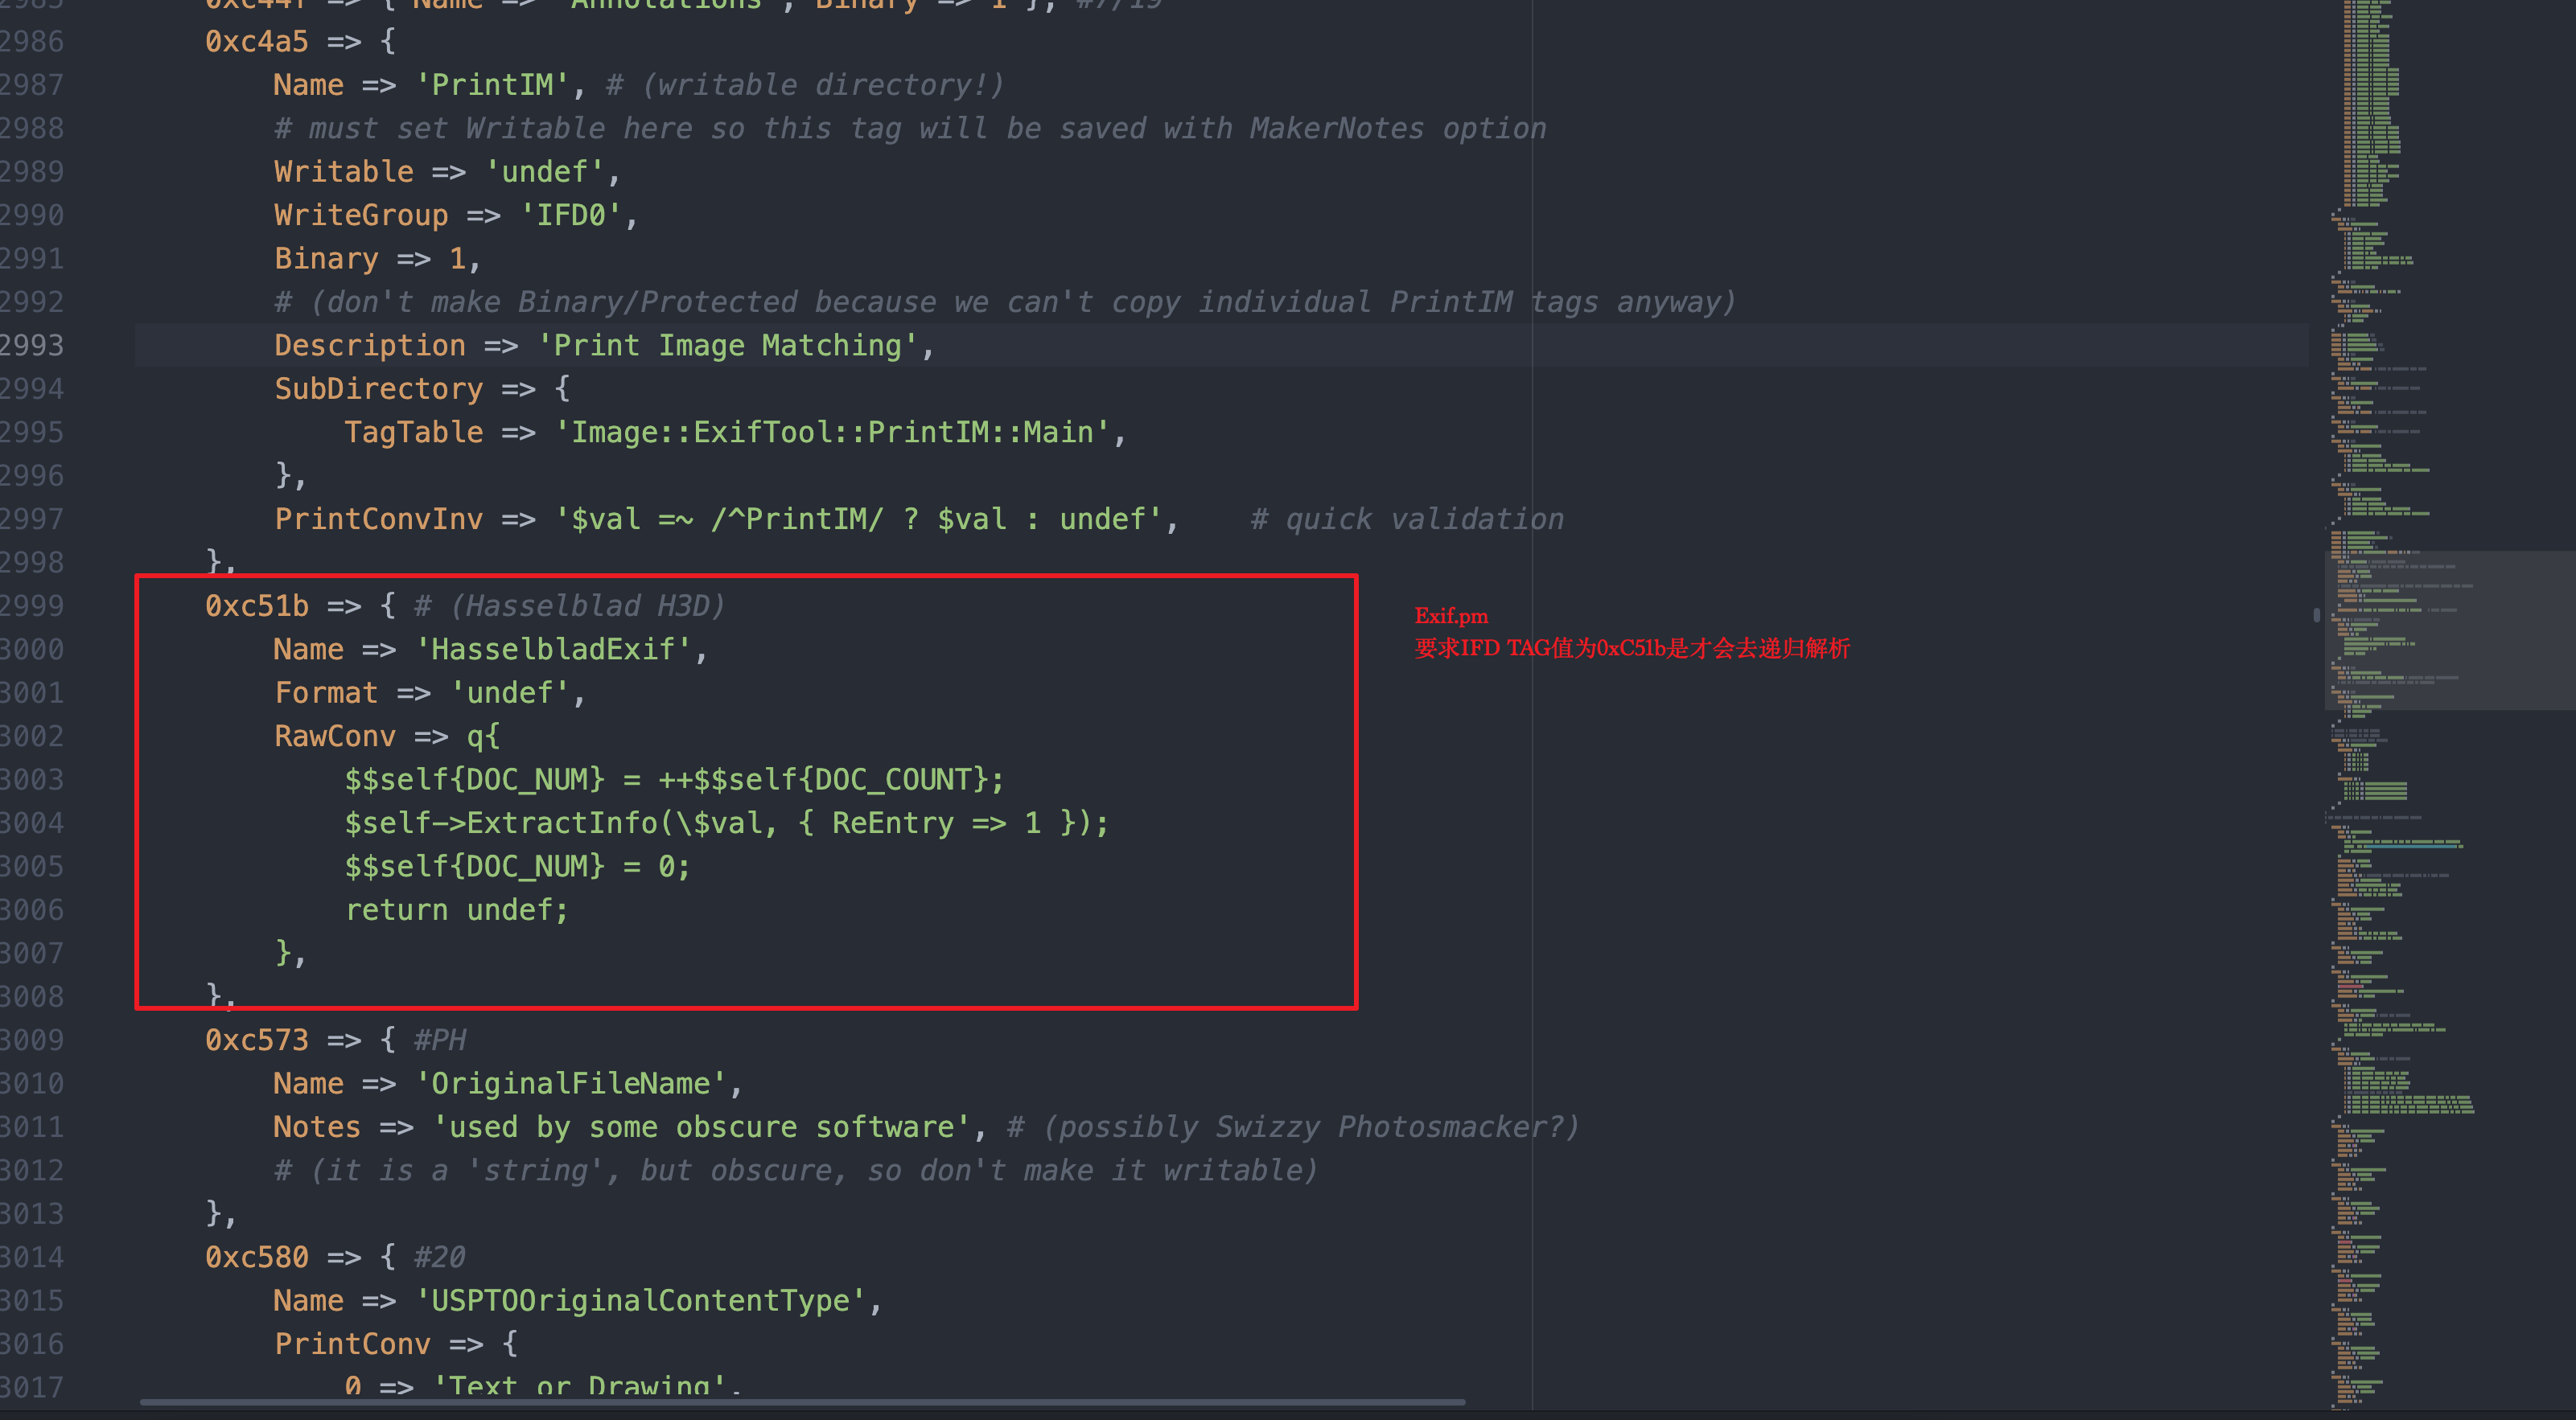Click line number 2997 in the gutter
2576x1420 pixels.
coord(32,519)
